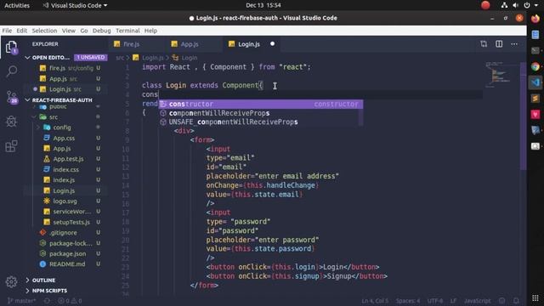
Task: Open README.md in the explorer tree
Action: (x=67, y=264)
